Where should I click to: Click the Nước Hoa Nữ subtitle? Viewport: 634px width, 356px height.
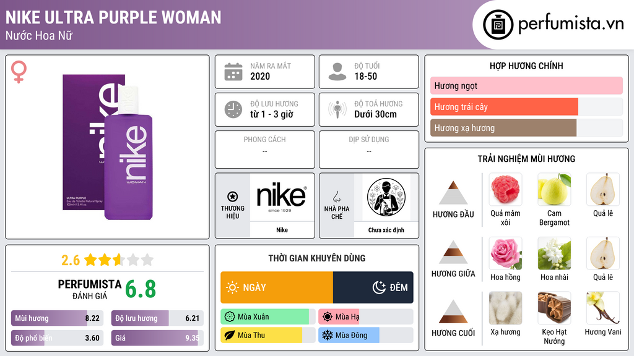tap(39, 35)
